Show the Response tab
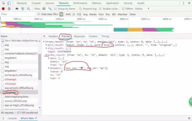Viewport: 192px width, 121px height. pyautogui.click(x=79, y=36)
